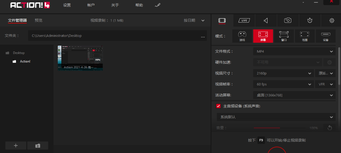
Task: Open the screenshot camera tab
Action: coord(288,20)
